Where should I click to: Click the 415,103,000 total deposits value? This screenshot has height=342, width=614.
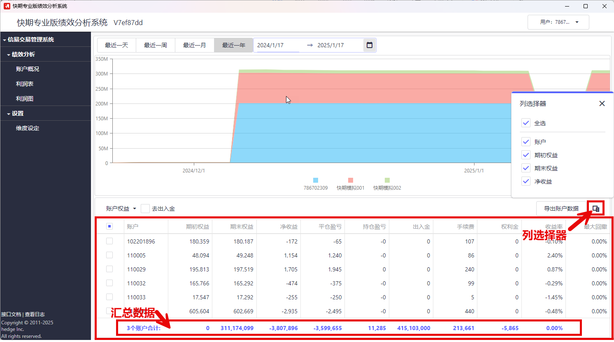click(414, 328)
